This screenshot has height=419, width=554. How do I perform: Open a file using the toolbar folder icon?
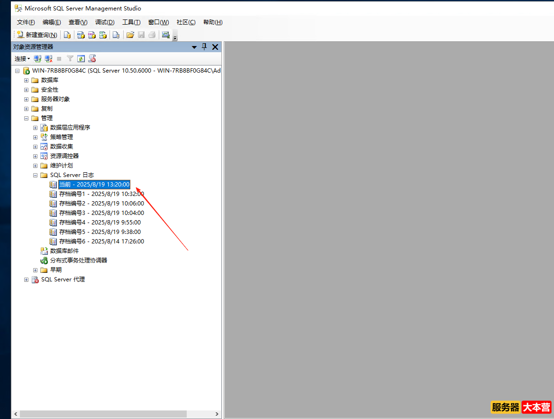click(x=130, y=35)
